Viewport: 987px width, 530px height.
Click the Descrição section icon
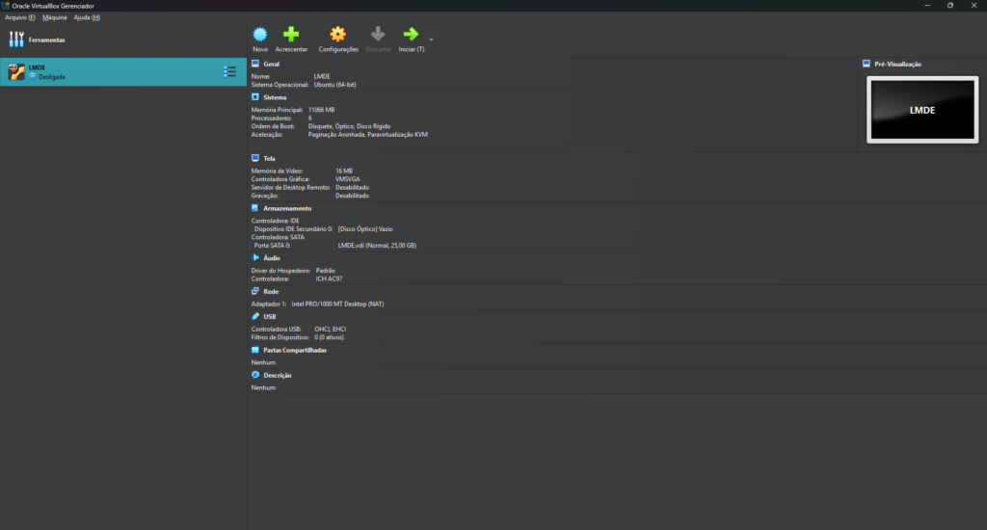click(x=254, y=375)
